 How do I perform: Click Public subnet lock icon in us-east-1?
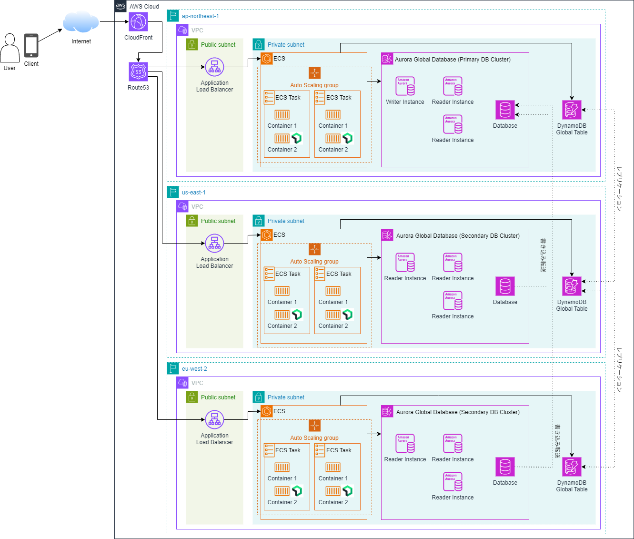[x=192, y=221]
